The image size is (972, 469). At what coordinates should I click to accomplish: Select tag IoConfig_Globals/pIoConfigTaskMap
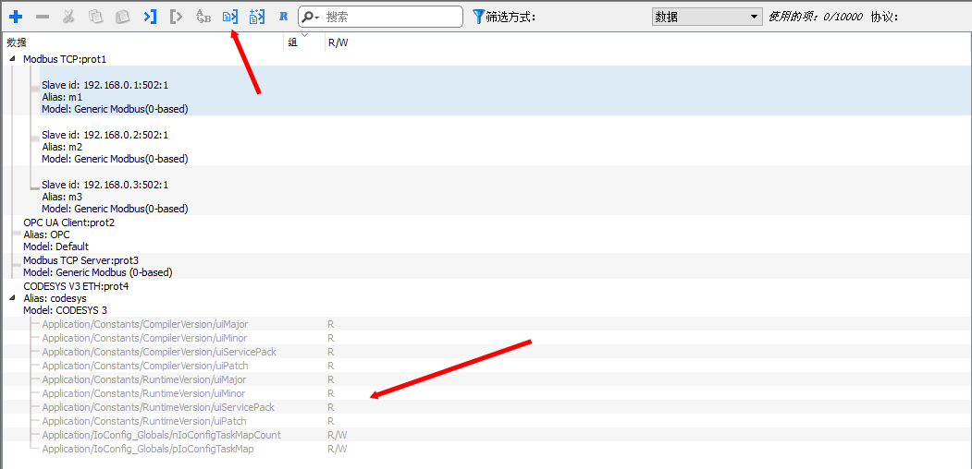(148, 449)
